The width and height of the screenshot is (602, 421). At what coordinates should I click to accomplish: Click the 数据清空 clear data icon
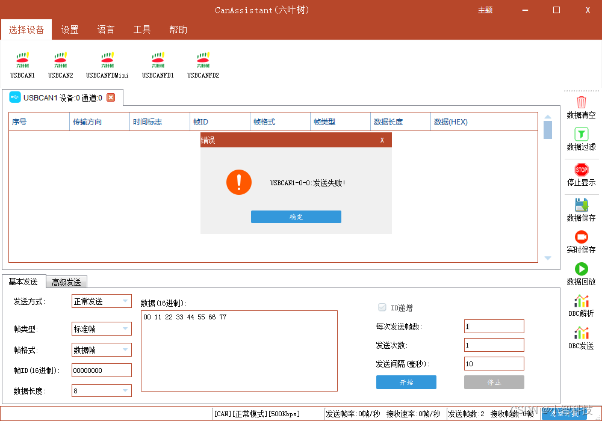pos(580,107)
